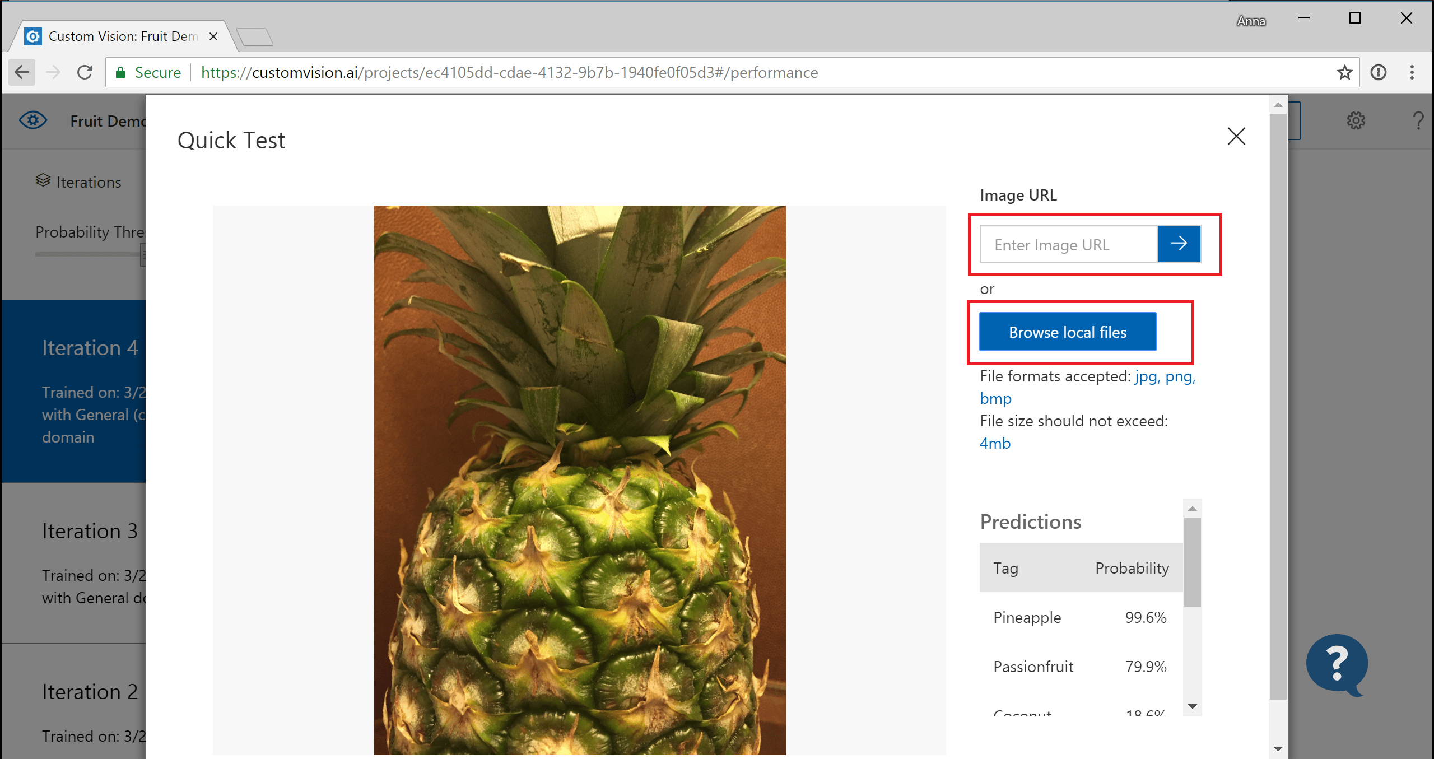Click the Iterations panel icon
Screen dimensions: 1434x759
43,180
